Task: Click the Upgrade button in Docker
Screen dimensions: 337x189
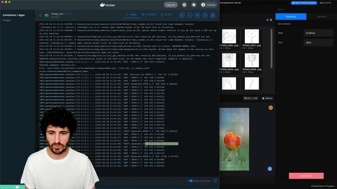Action: (171, 5)
